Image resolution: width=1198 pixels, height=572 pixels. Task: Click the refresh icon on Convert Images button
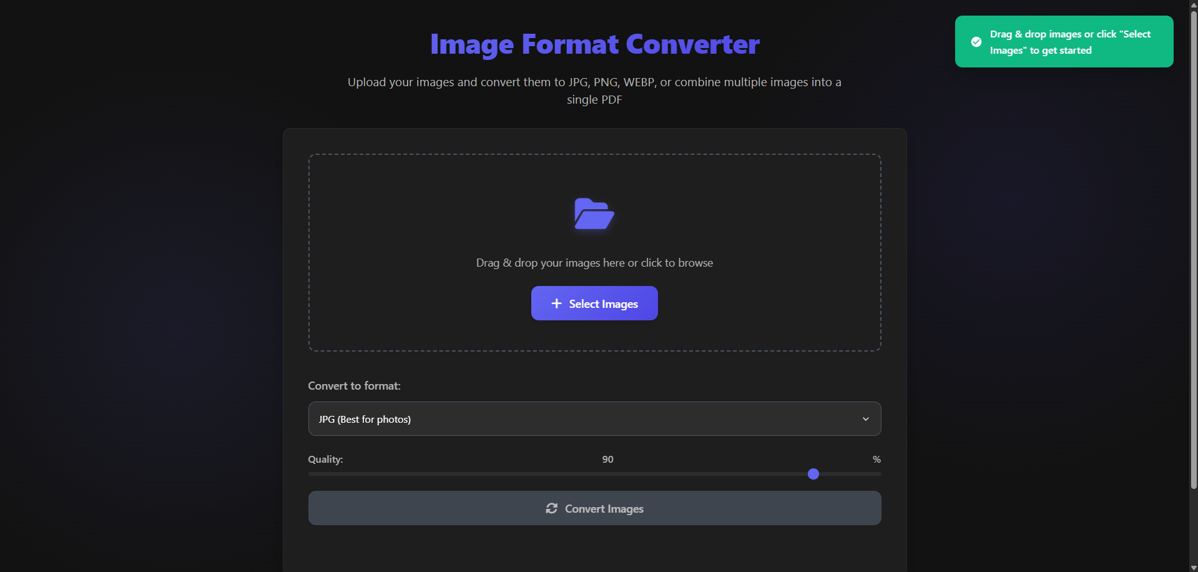[551, 508]
